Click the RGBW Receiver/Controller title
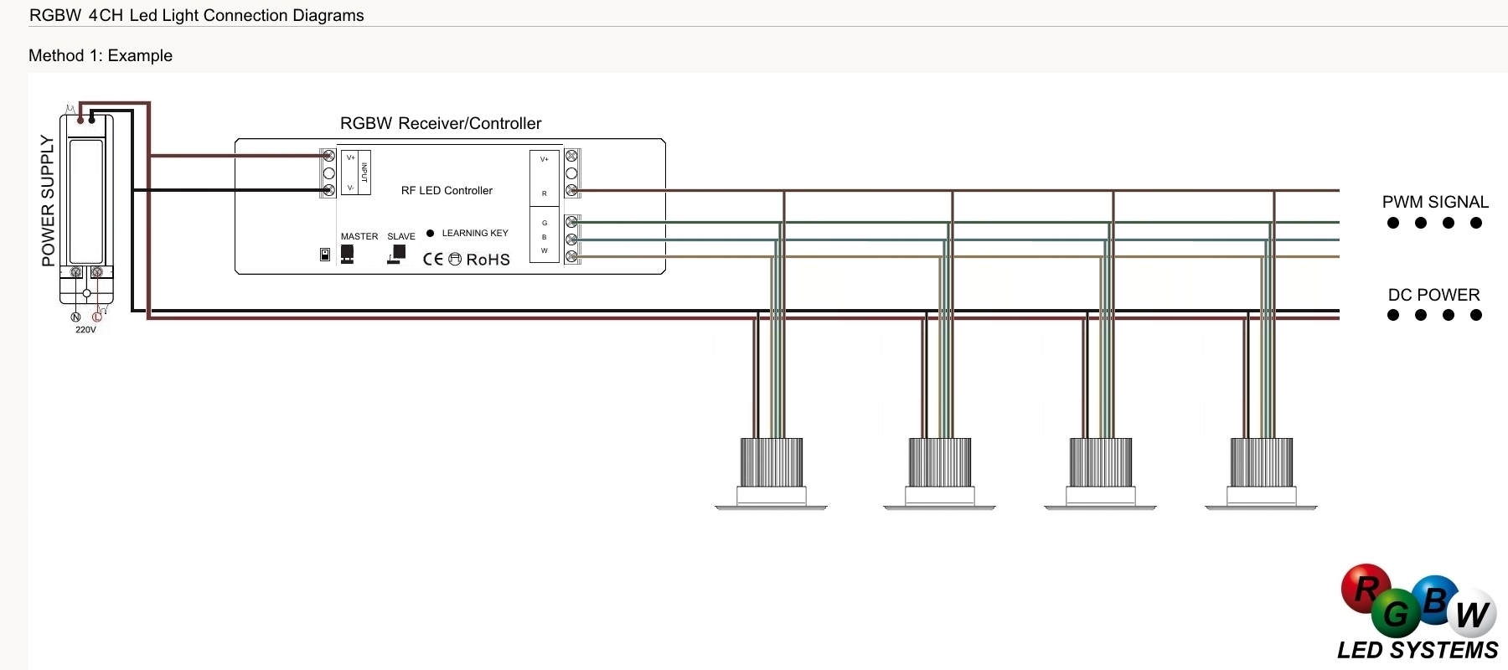The width and height of the screenshot is (1508, 670). [441, 123]
